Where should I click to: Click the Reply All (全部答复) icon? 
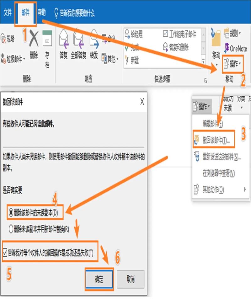(x=78, y=40)
